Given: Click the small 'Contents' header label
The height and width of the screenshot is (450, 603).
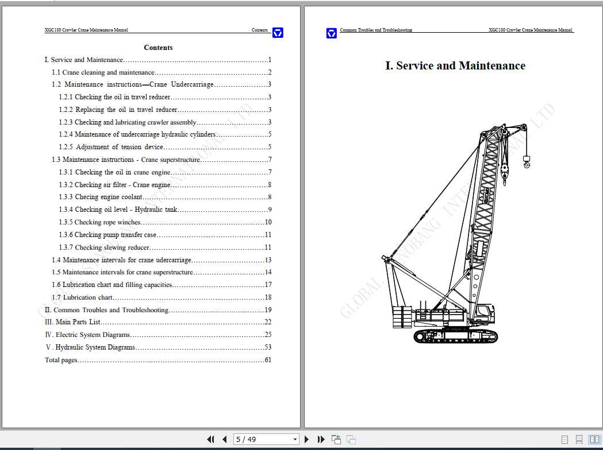Looking at the screenshot, I should 260,30.
